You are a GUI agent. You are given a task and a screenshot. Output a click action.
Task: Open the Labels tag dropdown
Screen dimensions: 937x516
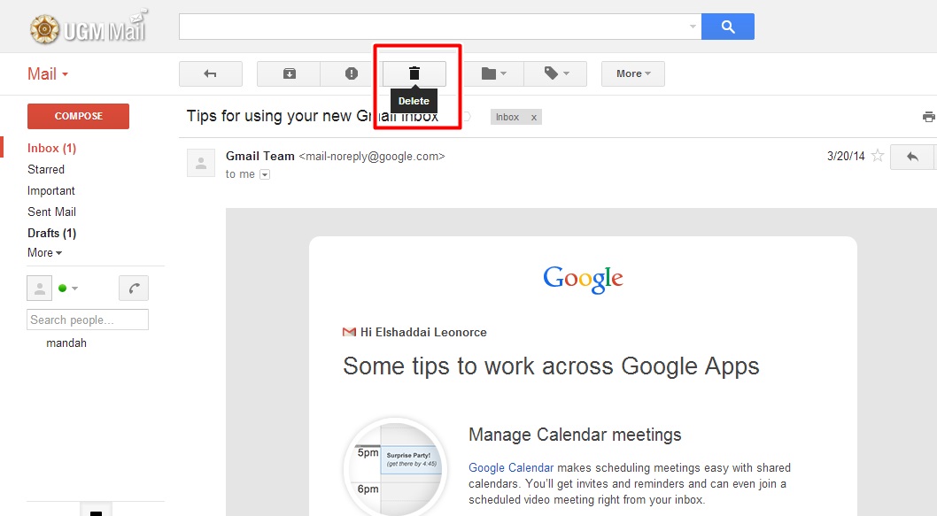[x=556, y=74]
